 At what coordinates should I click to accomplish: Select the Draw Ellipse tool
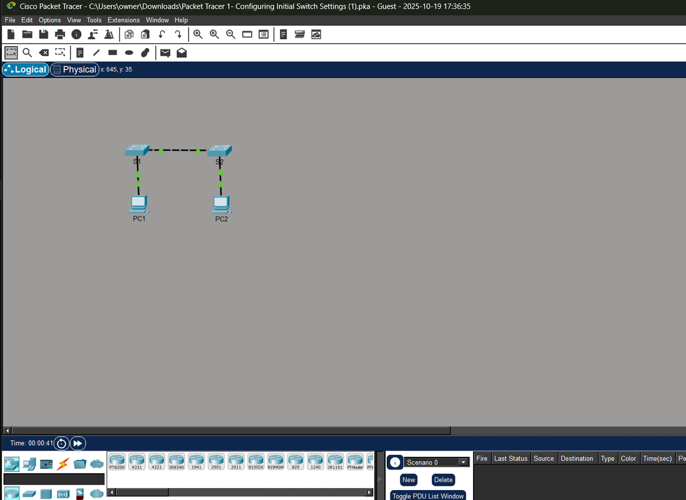coord(129,53)
